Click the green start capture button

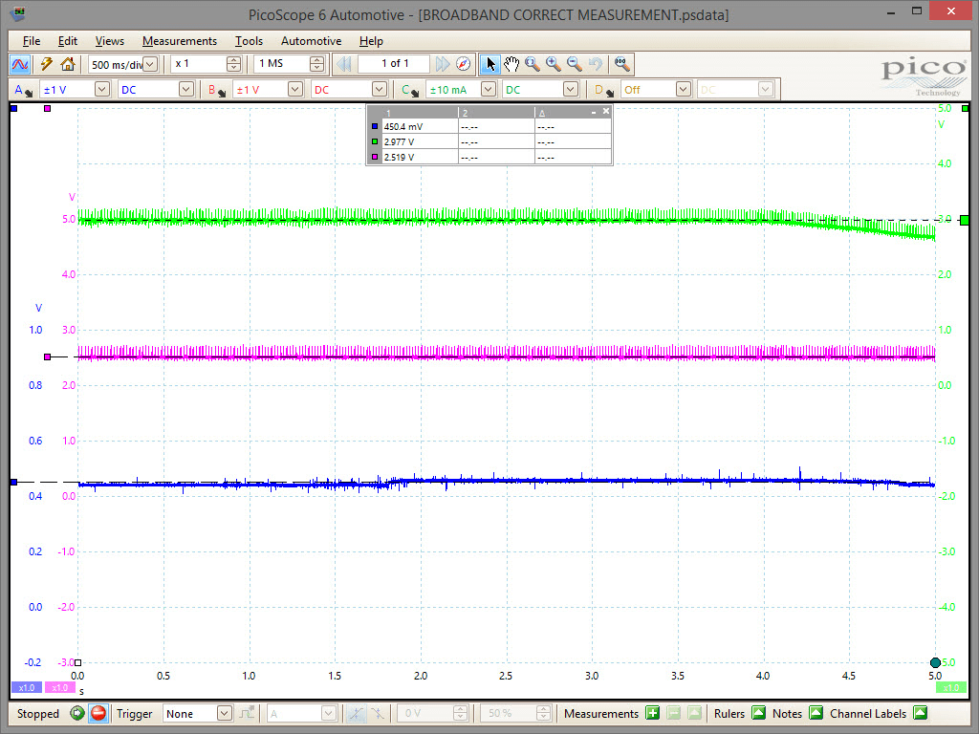[77, 713]
